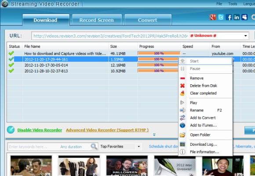Screen dimensions: 255x176
Task: Click green checkmark of the highlighted 2012-11-20-17-29-44-161 row
Action: click(11, 59)
